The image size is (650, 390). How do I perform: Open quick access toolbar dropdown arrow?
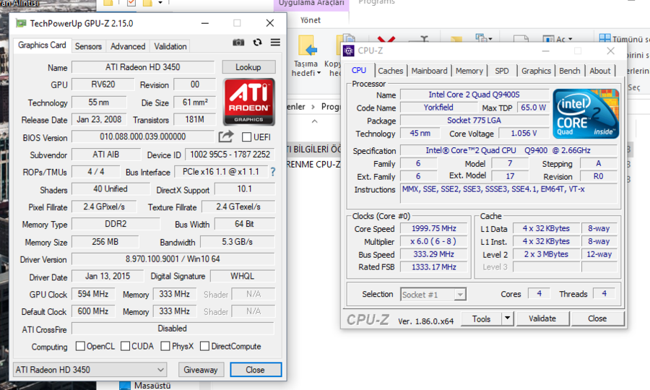click(160, 3)
